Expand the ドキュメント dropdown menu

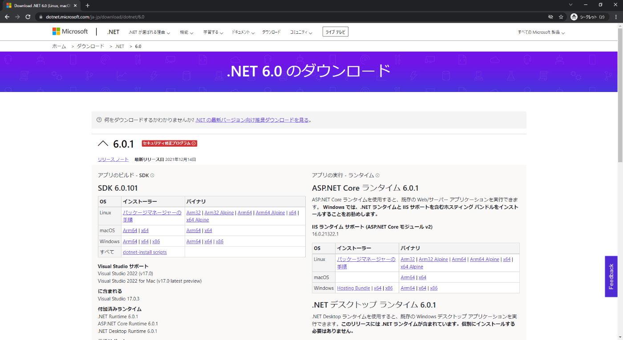pos(243,32)
